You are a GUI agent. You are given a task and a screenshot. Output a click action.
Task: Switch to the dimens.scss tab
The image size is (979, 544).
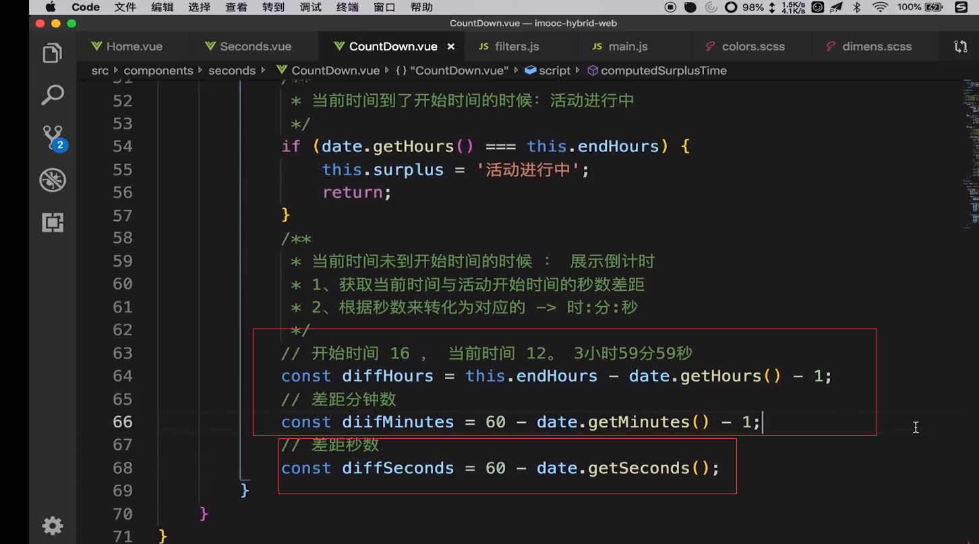(x=869, y=46)
